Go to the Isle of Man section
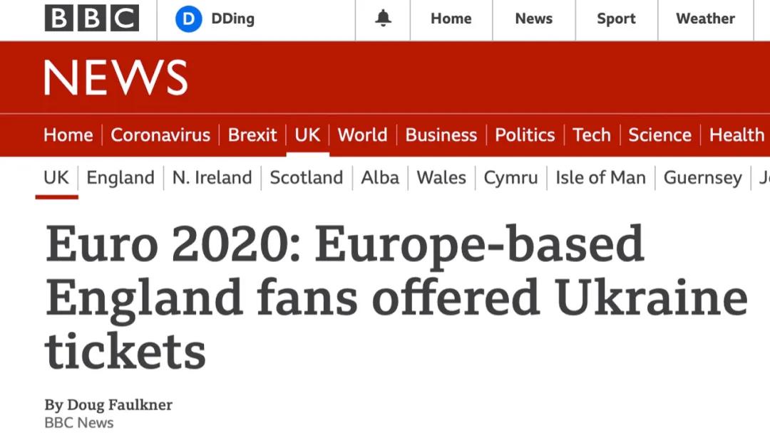 click(x=600, y=177)
